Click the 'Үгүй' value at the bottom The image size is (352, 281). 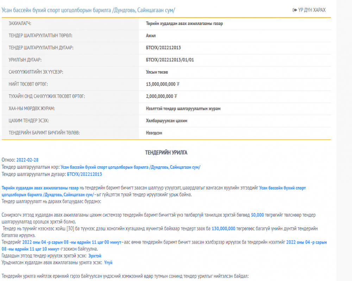[108, 263]
